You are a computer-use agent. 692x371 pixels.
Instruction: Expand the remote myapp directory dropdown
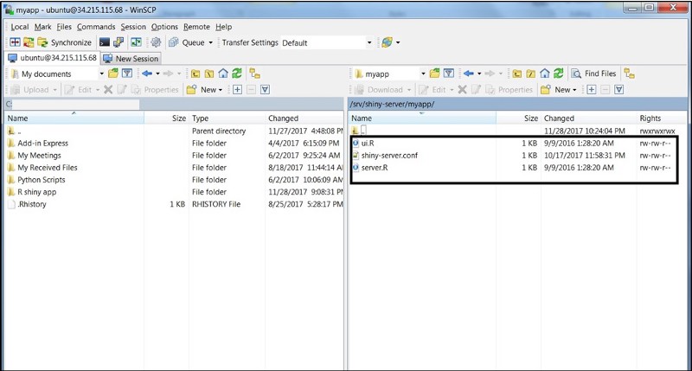pos(423,74)
